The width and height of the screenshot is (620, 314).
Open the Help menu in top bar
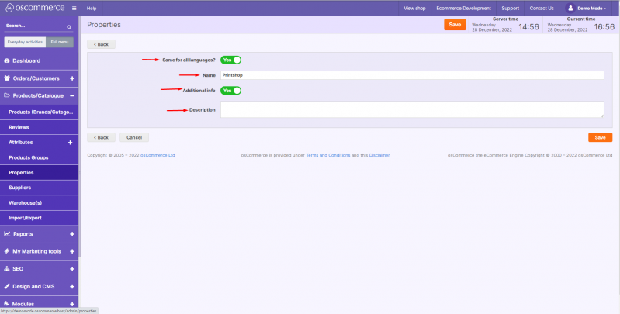point(92,8)
